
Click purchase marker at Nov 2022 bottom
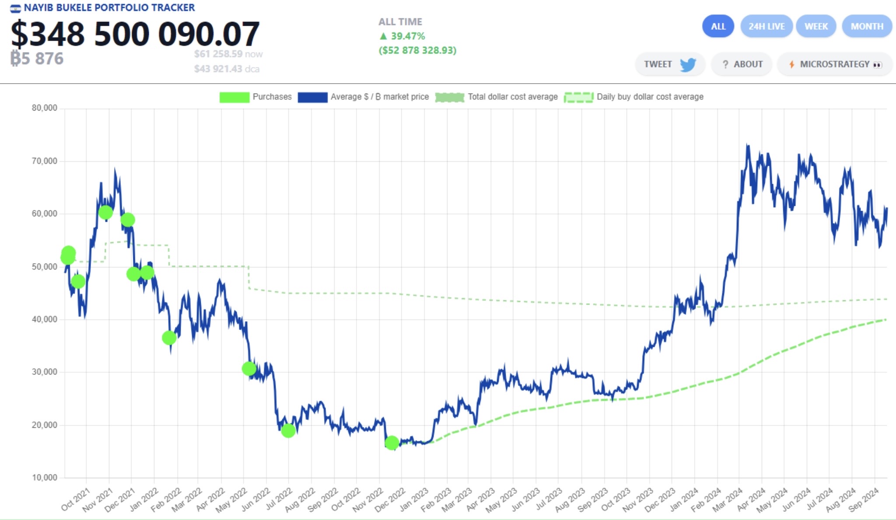click(392, 443)
